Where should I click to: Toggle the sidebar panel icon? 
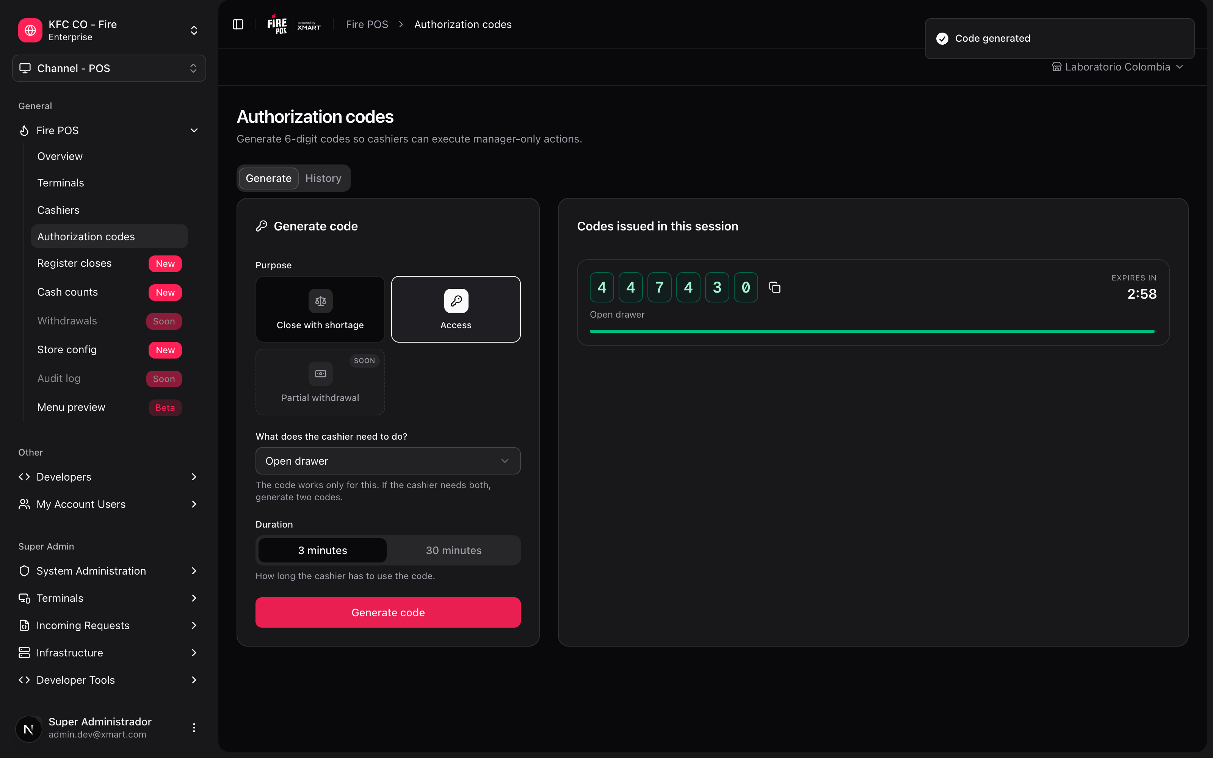(238, 25)
